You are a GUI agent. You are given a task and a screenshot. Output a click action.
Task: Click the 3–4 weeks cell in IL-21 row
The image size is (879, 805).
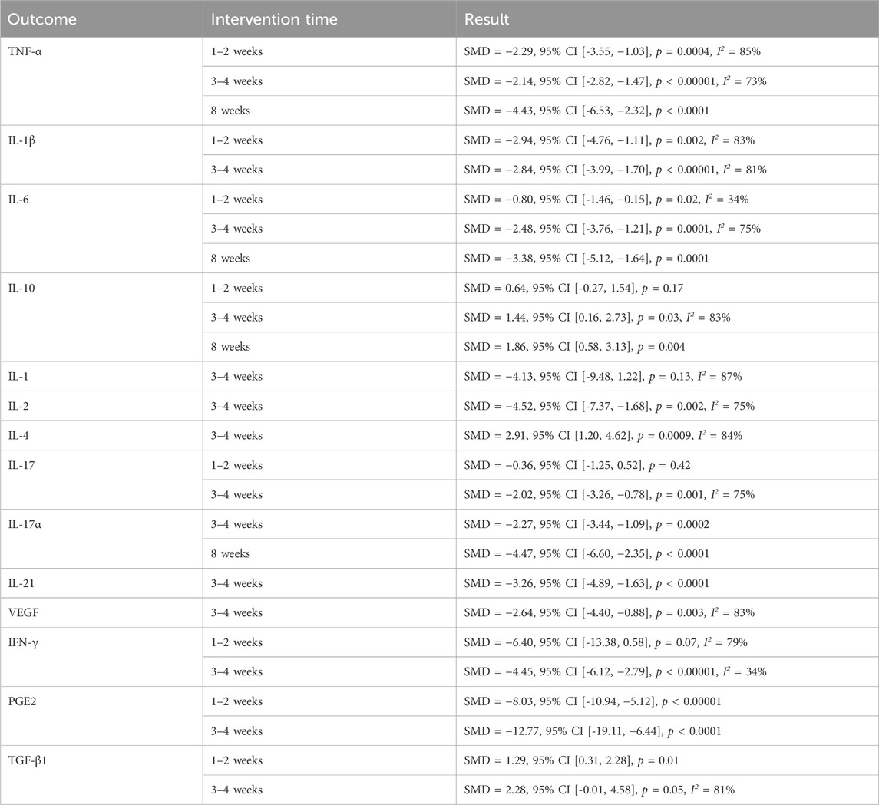(x=329, y=583)
